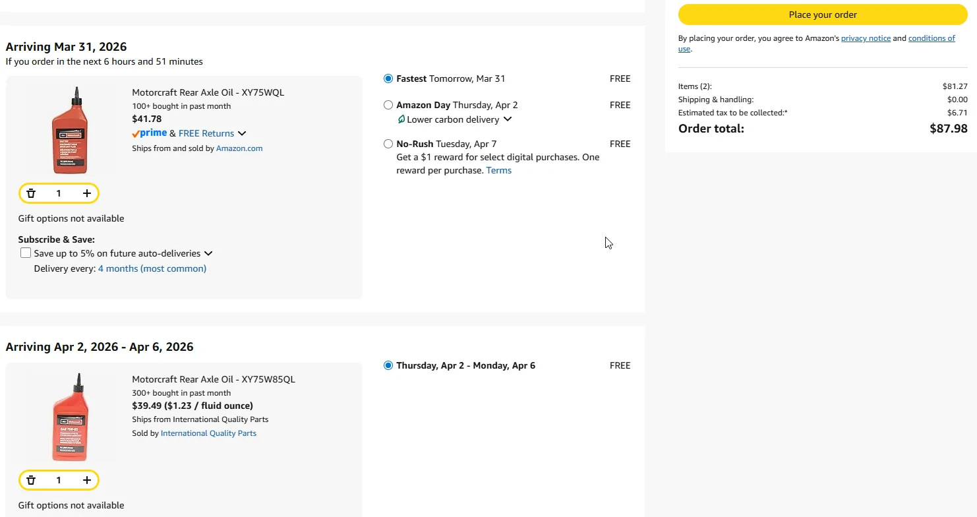Viewport: 977px width, 517px height.
Task: Click the XY75W85QL axle oil bottle image
Action: click(x=70, y=417)
